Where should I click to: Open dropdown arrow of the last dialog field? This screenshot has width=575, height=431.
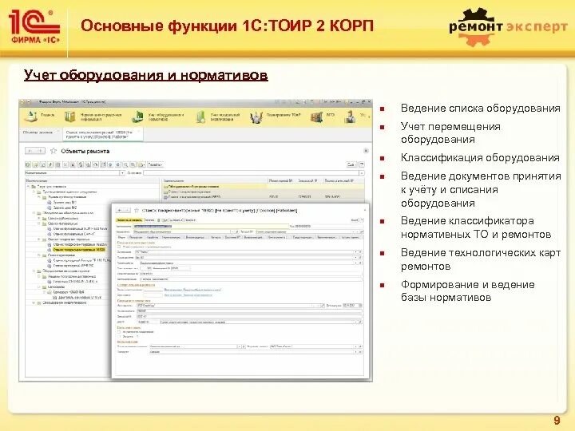(x=355, y=352)
